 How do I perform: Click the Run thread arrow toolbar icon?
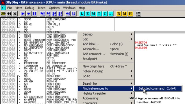tap(29, 14)
